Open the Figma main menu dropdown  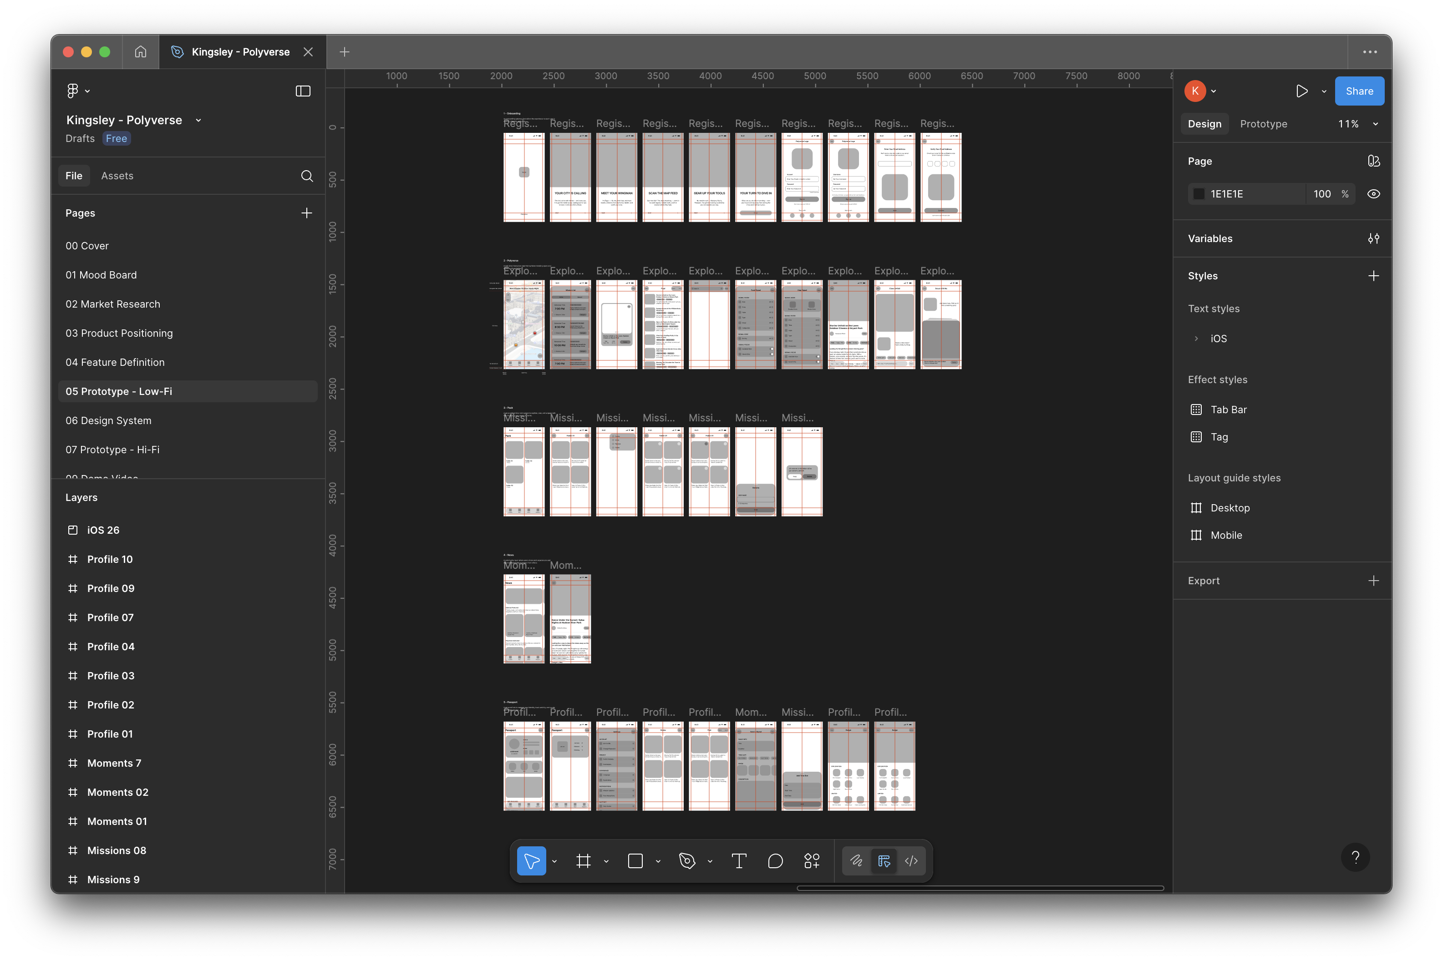[x=78, y=91]
